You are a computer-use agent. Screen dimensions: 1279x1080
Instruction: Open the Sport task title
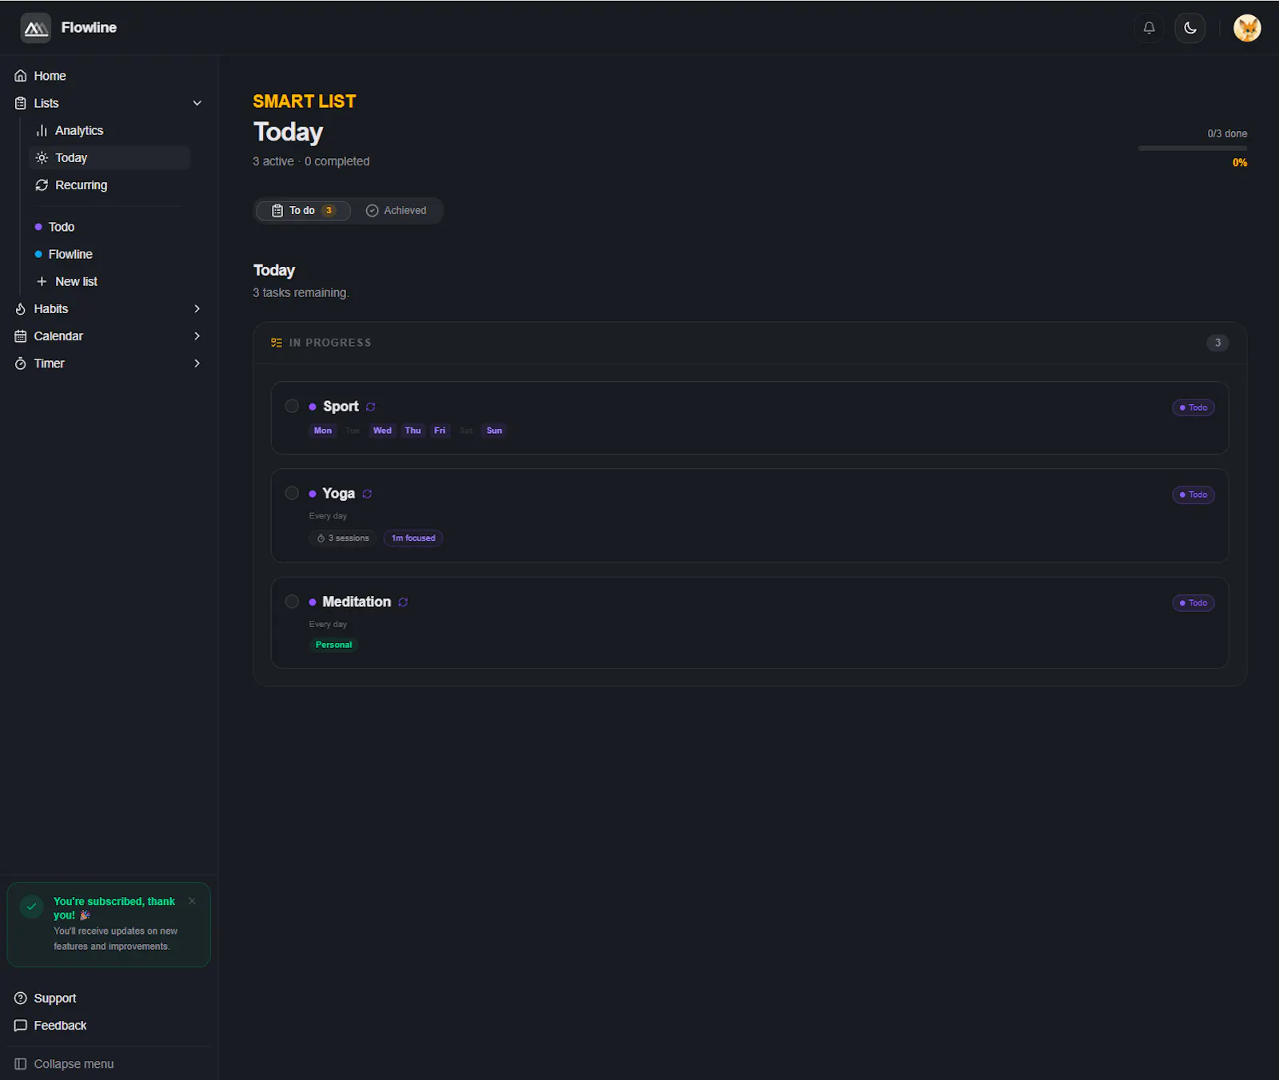[x=341, y=406]
